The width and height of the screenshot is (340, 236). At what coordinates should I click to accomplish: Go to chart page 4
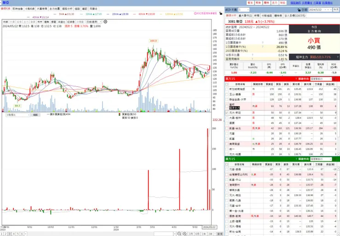point(14,234)
